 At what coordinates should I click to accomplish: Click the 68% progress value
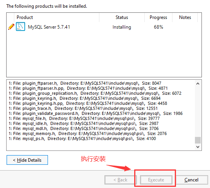point(159,27)
